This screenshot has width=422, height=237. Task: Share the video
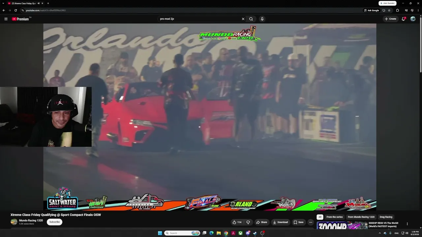[x=262, y=222]
